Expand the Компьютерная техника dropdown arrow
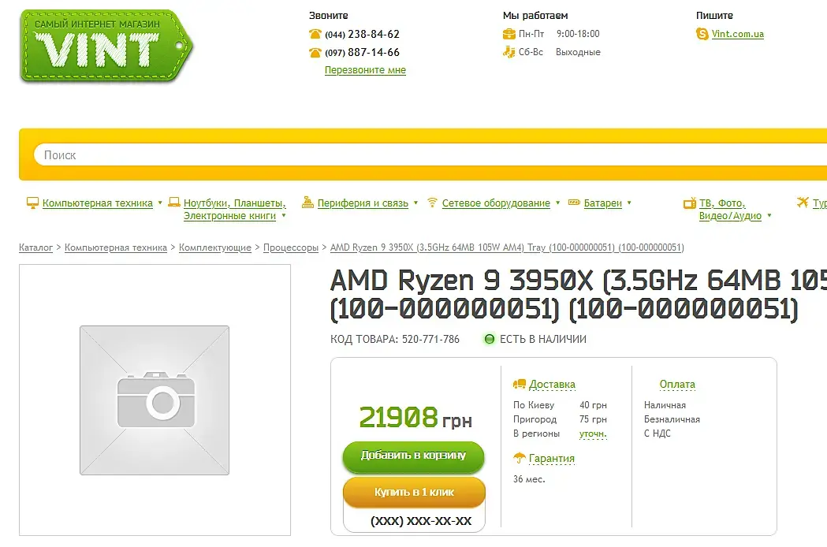The image size is (827, 547). pos(160,203)
